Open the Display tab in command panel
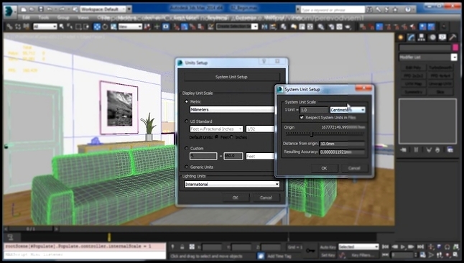The width and height of the screenshot is (464, 263). (442, 37)
